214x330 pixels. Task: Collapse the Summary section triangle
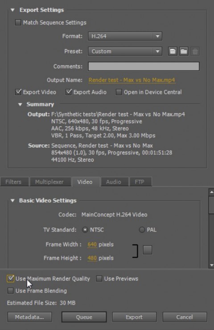pos(20,104)
